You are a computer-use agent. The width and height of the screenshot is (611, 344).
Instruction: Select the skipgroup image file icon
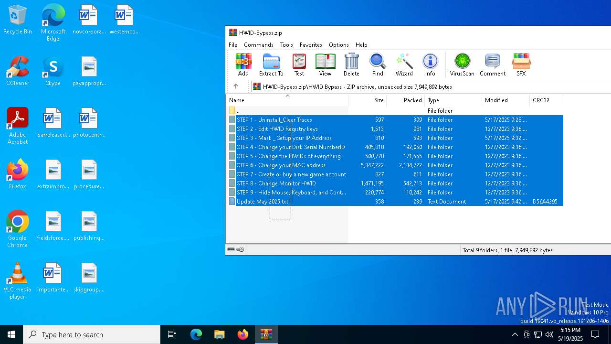click(x=89, y=278)
